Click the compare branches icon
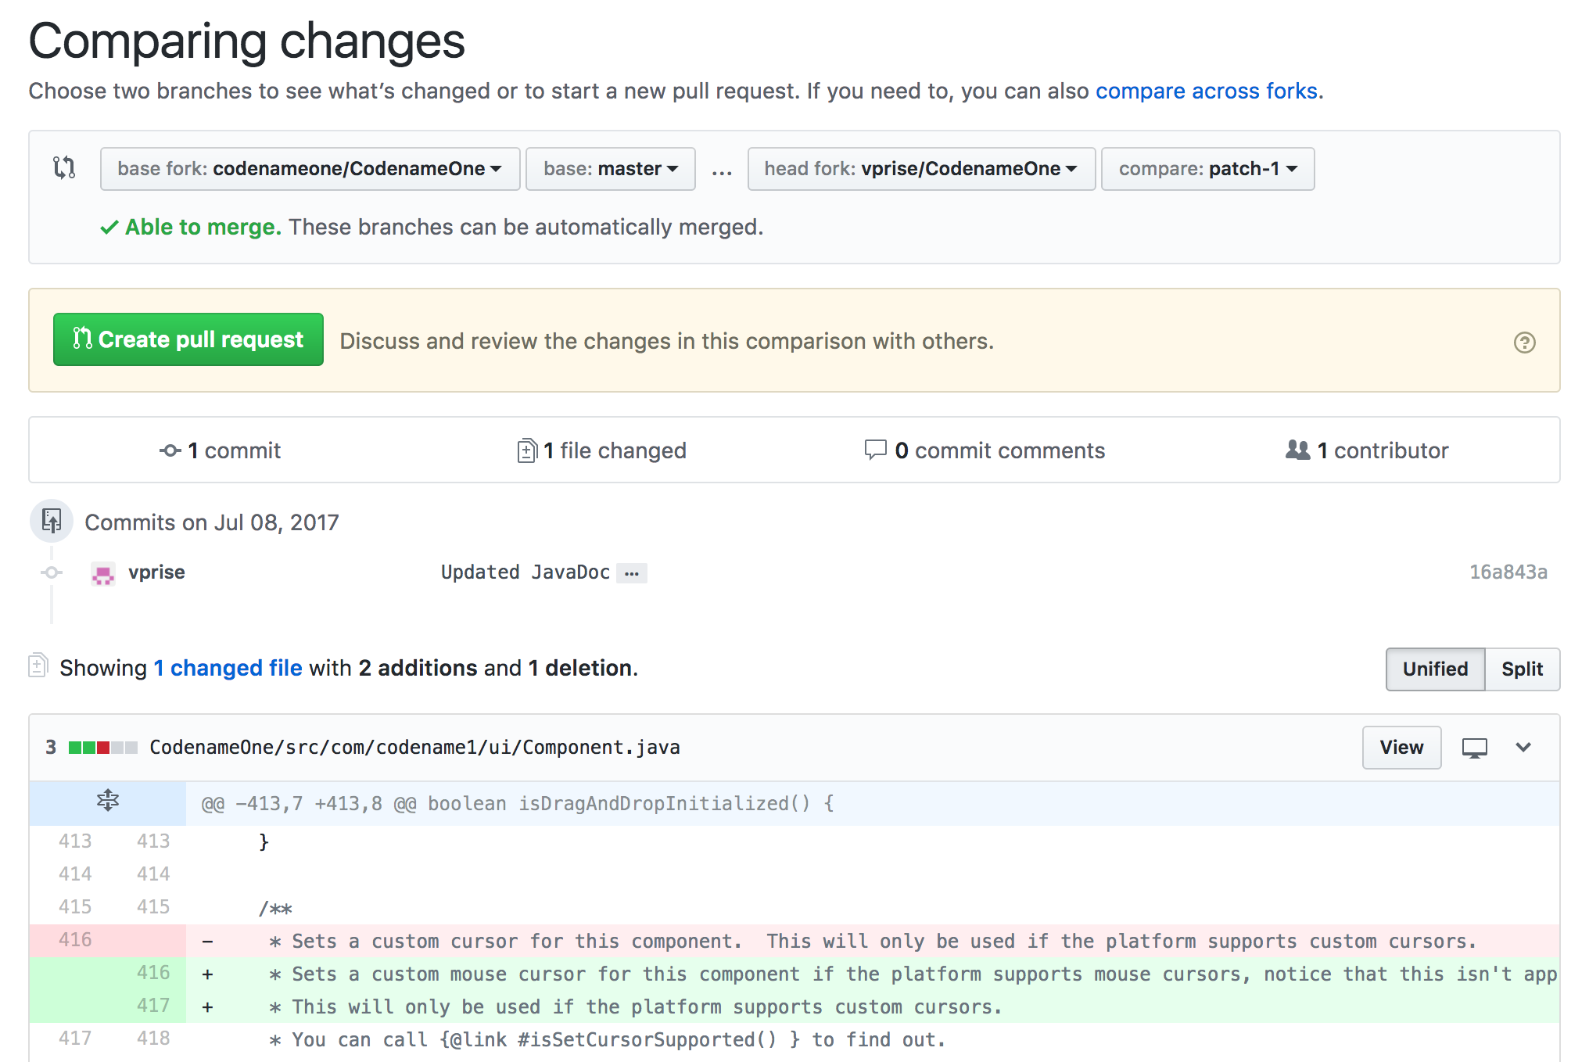 (65, 167)
